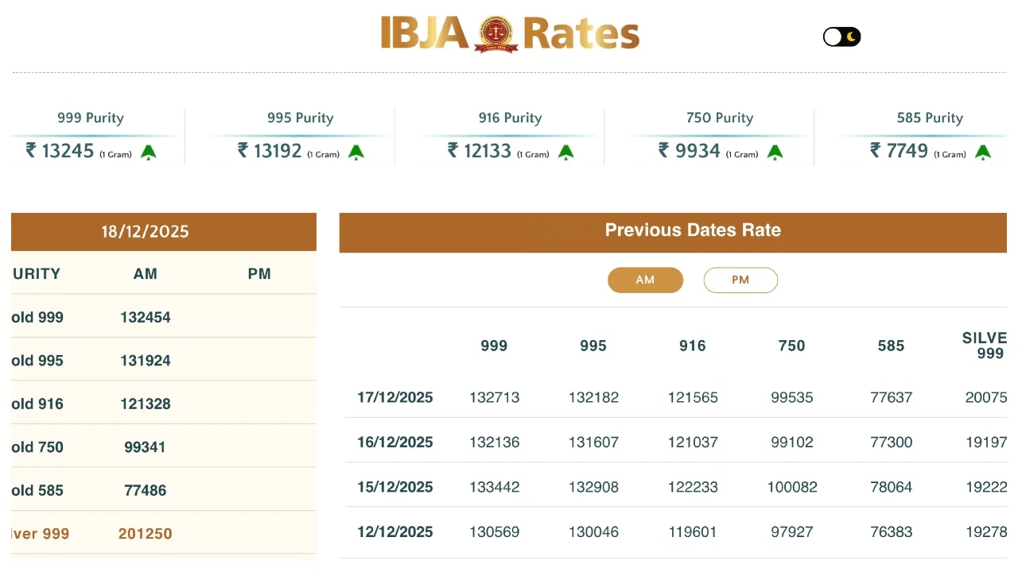Image resolution: width=1018 pixels, height=572 pixels.
Task: Click green up arrow for 750 Purity
Action: pyautogui.click(x=775, y=152)
